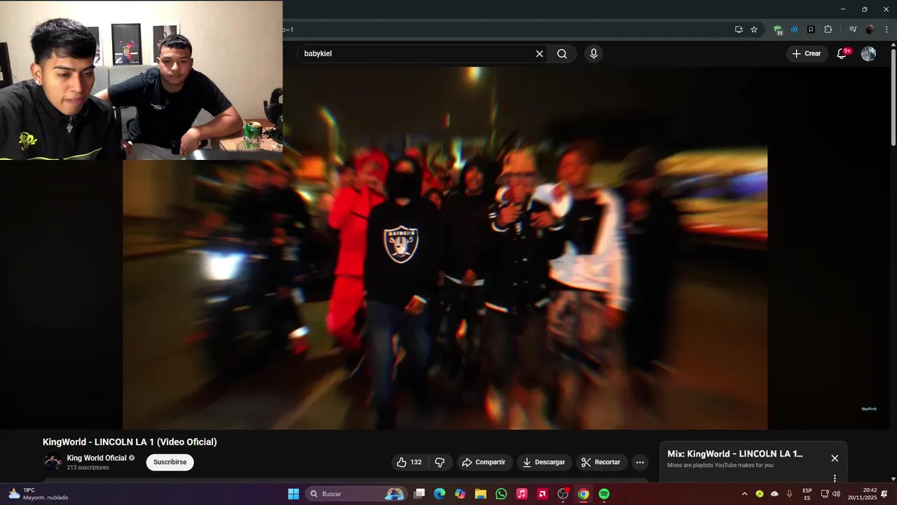This screenshot has height=505, width=897.
Task: Open File Explorer from taskbar
Action: tap(481, 494)
